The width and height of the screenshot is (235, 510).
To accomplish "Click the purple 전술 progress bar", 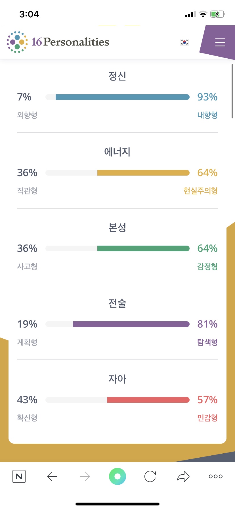I will [131, 324].
